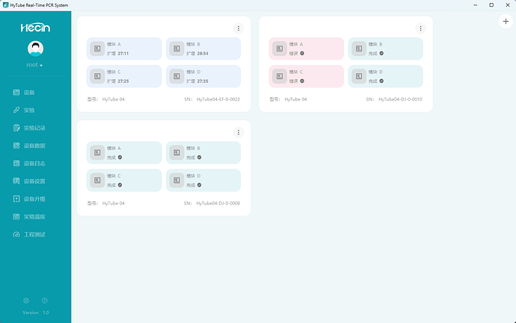
Task: Open more options for device HyTube04-DJ-0-0010
Action: 420,28
